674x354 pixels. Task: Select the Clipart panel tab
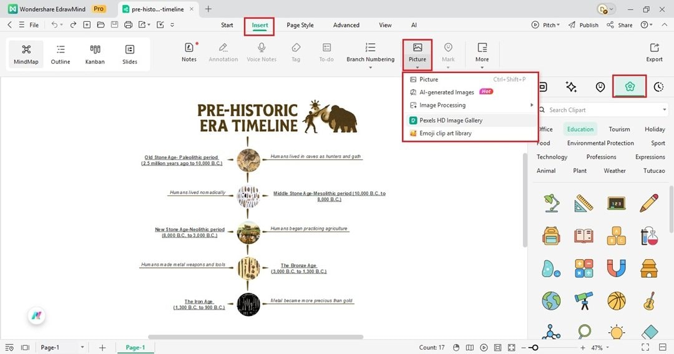point(630,86)
